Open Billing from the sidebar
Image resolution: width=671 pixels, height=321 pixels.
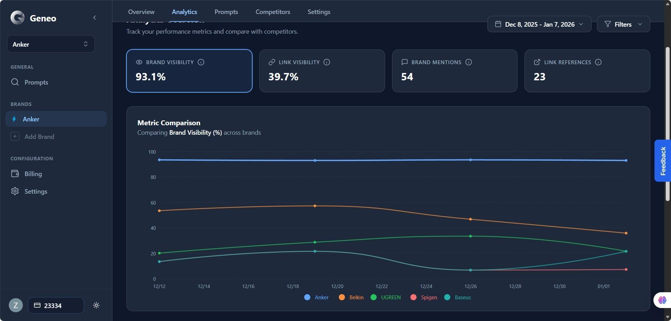(32, 174)
